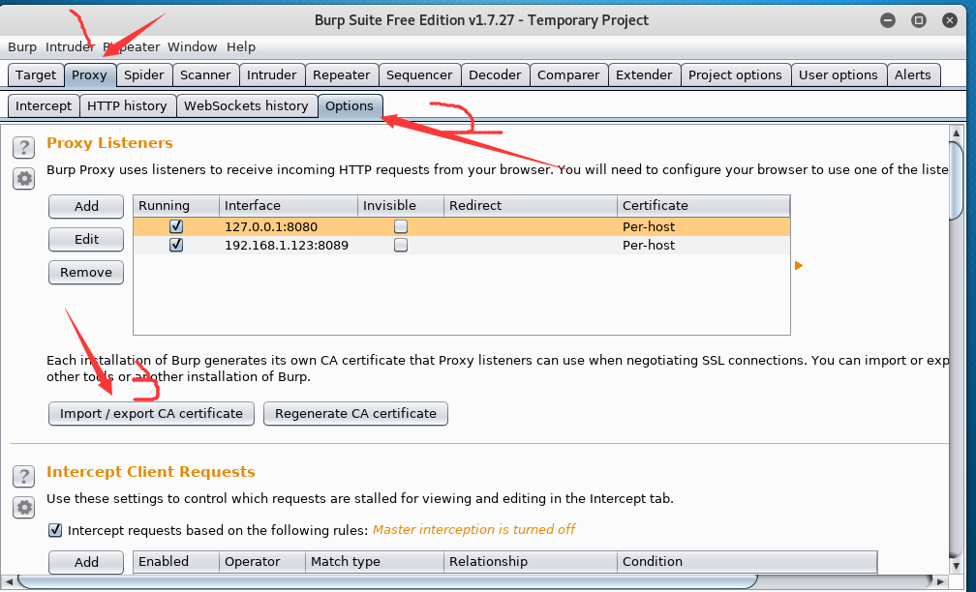Sort listeners by Interface column header
The image size is (976, 592).
point(289,206)
